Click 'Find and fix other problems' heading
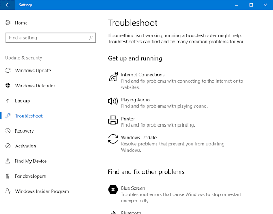Viewport: 273px width, 214px height. click(x=146, y=172)
